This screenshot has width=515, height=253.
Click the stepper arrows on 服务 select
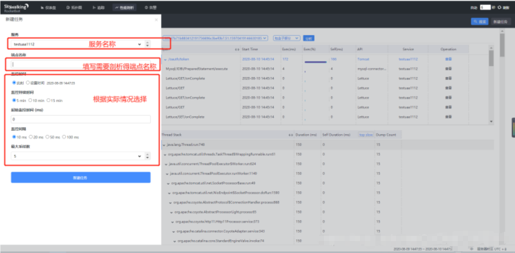[x=147, y=44]
